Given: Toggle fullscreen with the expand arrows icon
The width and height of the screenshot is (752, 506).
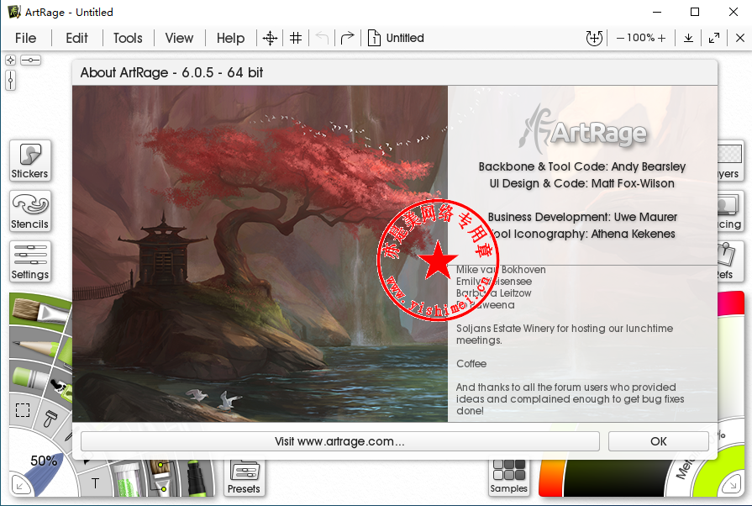Looking at the screenshot, I should (714, 38).
